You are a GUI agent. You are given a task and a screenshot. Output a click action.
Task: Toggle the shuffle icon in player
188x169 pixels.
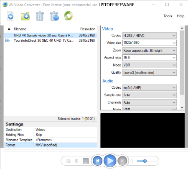coord(76,161)
